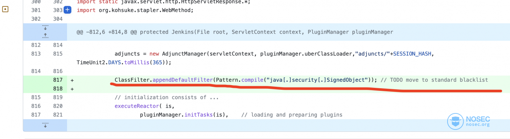The height and width of the screenshot is (139, 510).
Task: Expand diff downward in top hunk header
Action: tap(45, 28)
